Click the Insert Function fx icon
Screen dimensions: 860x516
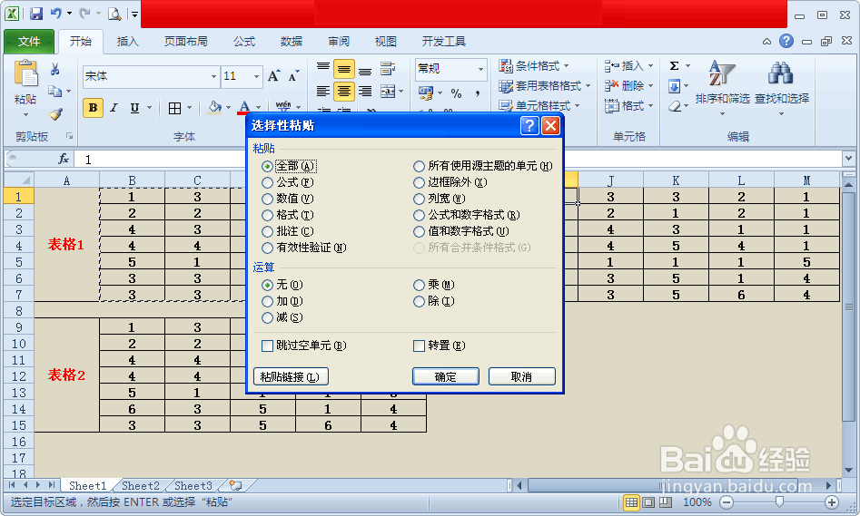tap(64, 159)
